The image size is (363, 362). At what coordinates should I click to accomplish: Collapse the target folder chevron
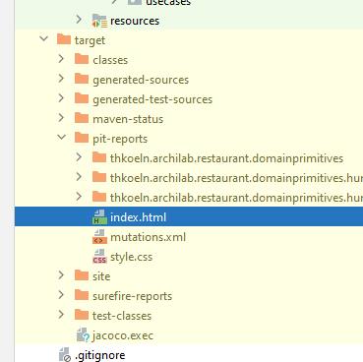coord(43,39)
